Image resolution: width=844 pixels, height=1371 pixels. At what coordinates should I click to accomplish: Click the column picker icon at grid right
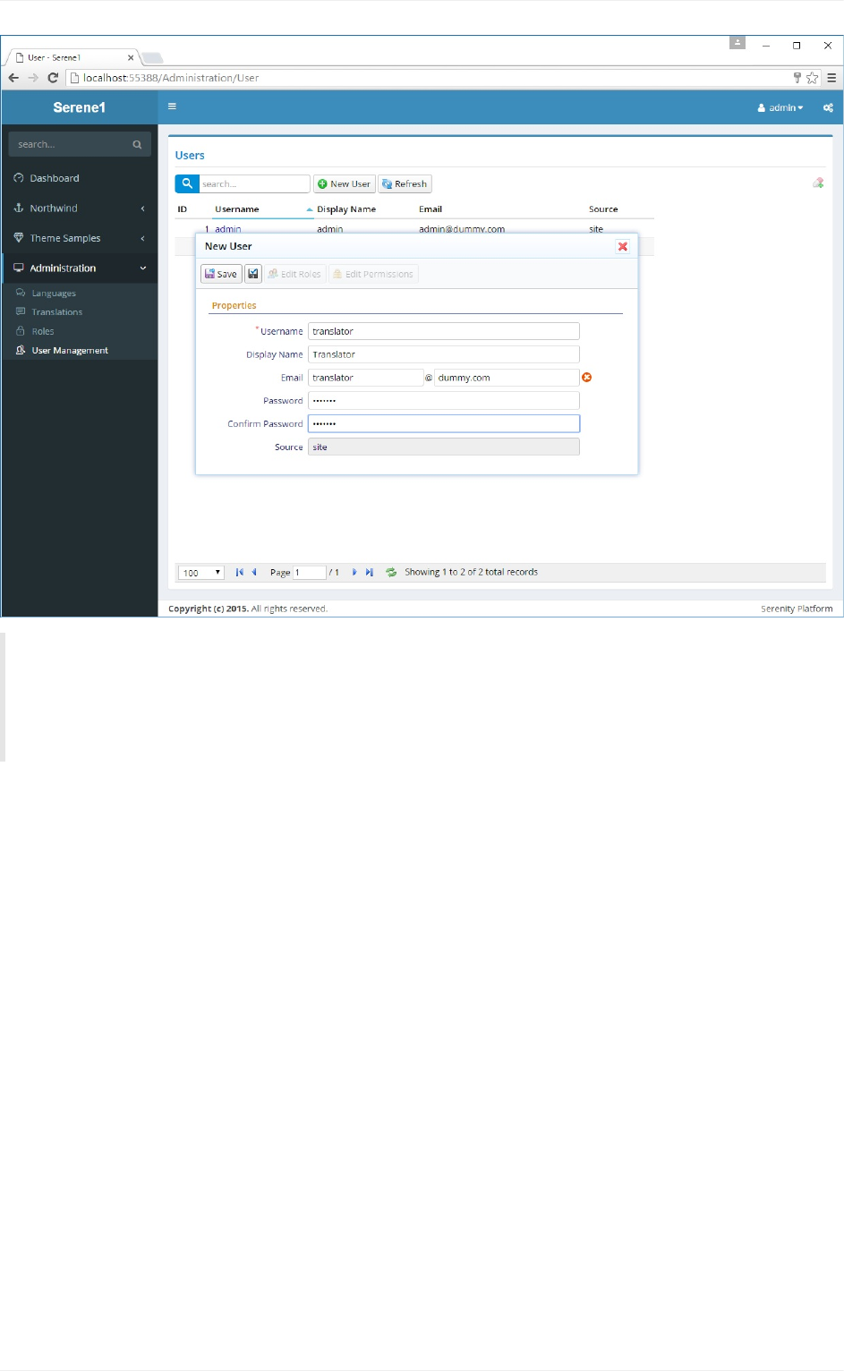click(x=818, y=183)
